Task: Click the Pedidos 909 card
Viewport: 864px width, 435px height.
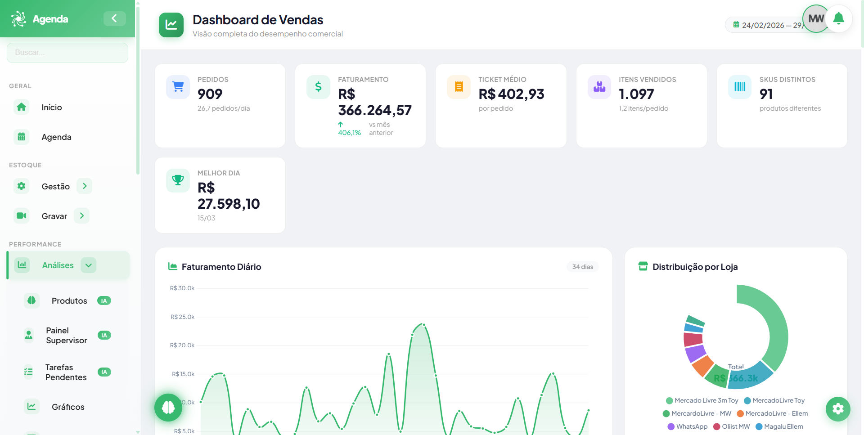Action: (x=220, y=106)
